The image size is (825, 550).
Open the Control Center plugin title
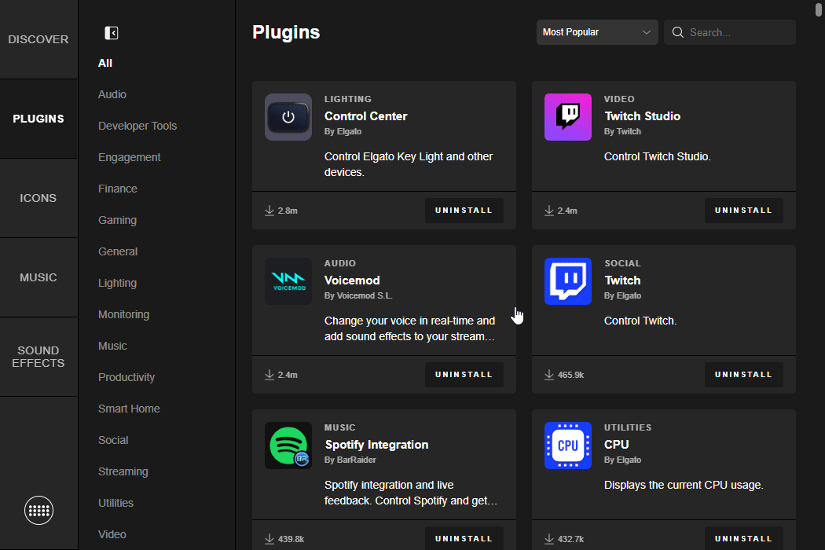365,116
